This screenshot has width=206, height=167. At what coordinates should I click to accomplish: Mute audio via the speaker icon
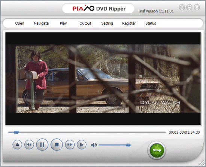pos(94,145)
